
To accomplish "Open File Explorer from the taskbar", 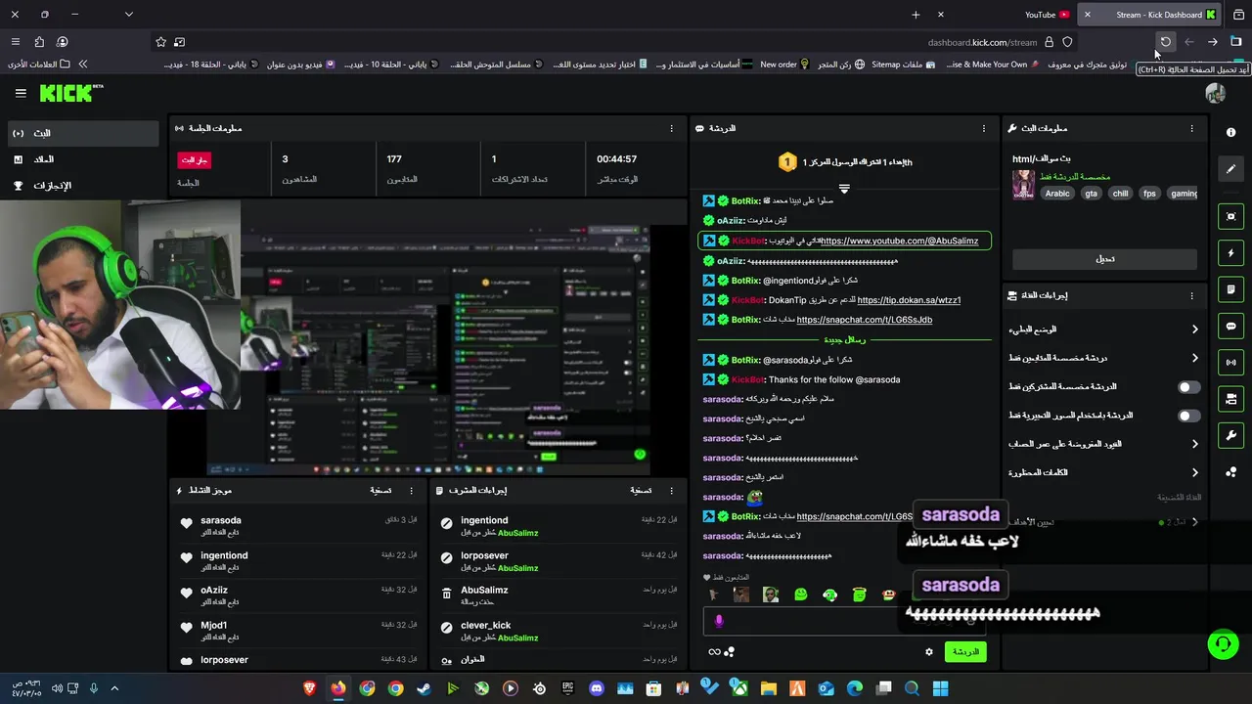I will 769,688.
